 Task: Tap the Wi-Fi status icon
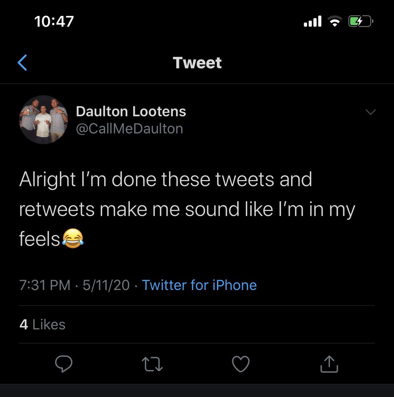point(335,22)
